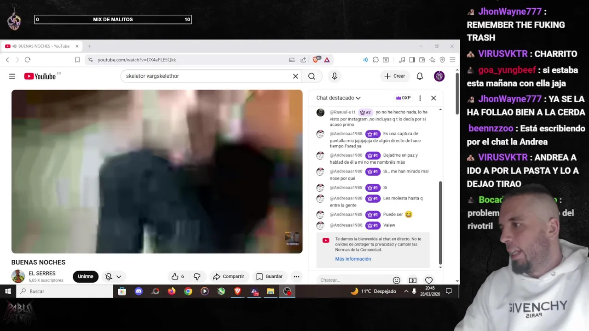Click the browser address bar URL
589x331 pixels.
137,60
